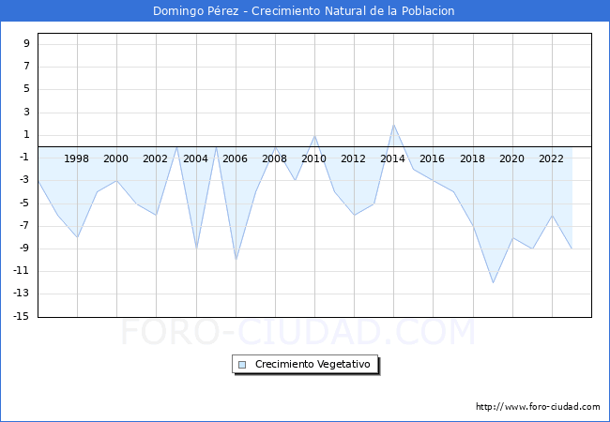Click the y-axis value 5

tap(26, 88)
